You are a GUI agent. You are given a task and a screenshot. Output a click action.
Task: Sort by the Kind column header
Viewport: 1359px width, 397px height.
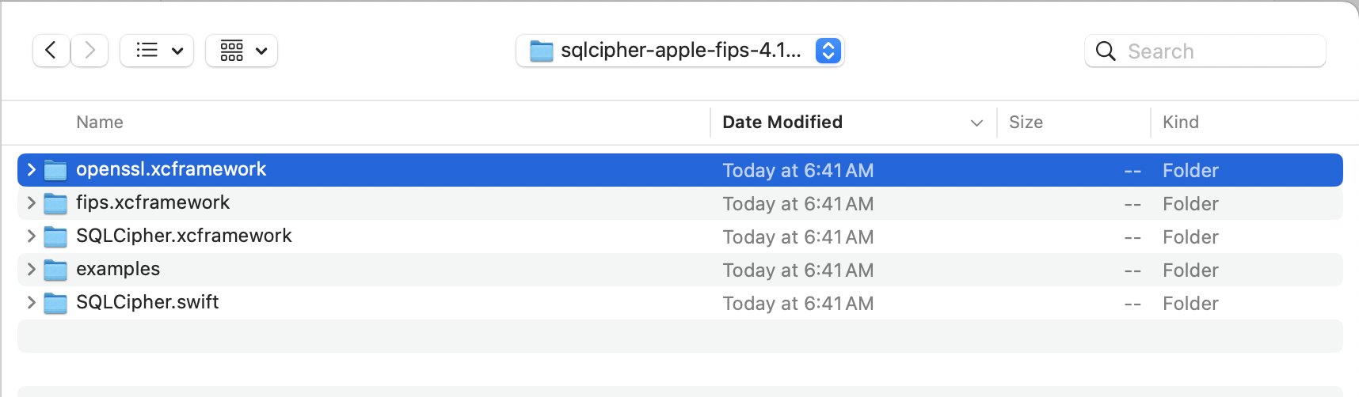click(1181, 123)
